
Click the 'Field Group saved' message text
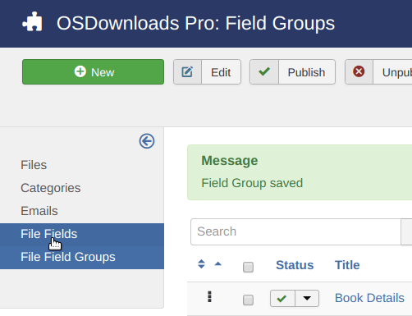click(x=252, y=183)
